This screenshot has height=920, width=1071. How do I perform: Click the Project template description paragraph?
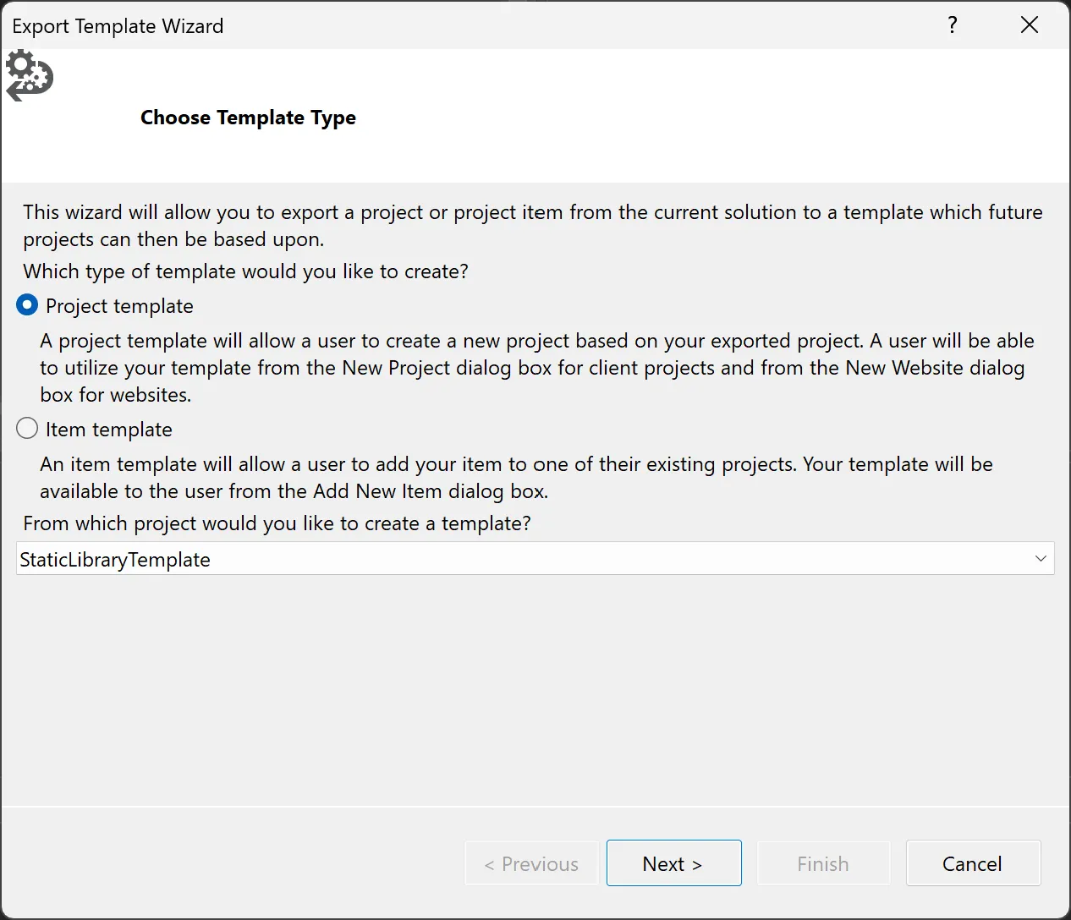click(x=537, y=368)
